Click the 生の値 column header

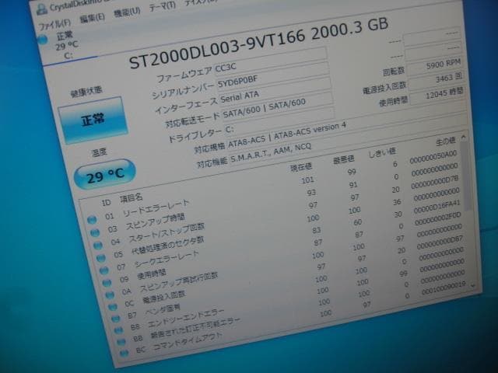(x=446, y=141)
